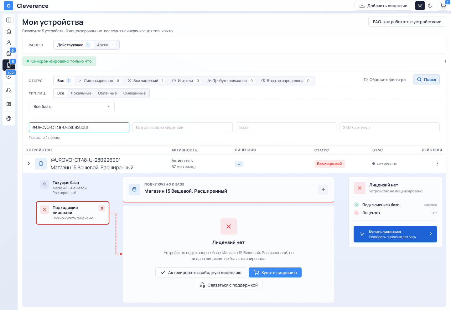Click Купить лицензию card with Подобрать subtitle
Screen dimensions: 451x310
(x=395, y=234)
